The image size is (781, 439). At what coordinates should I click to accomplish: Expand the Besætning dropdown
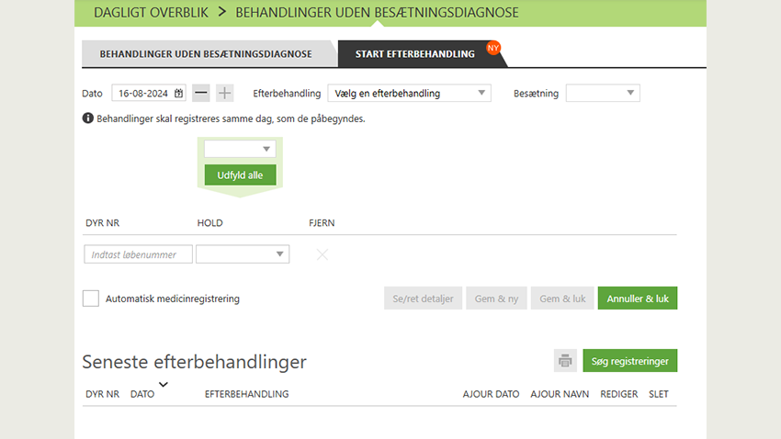(603, 93)
